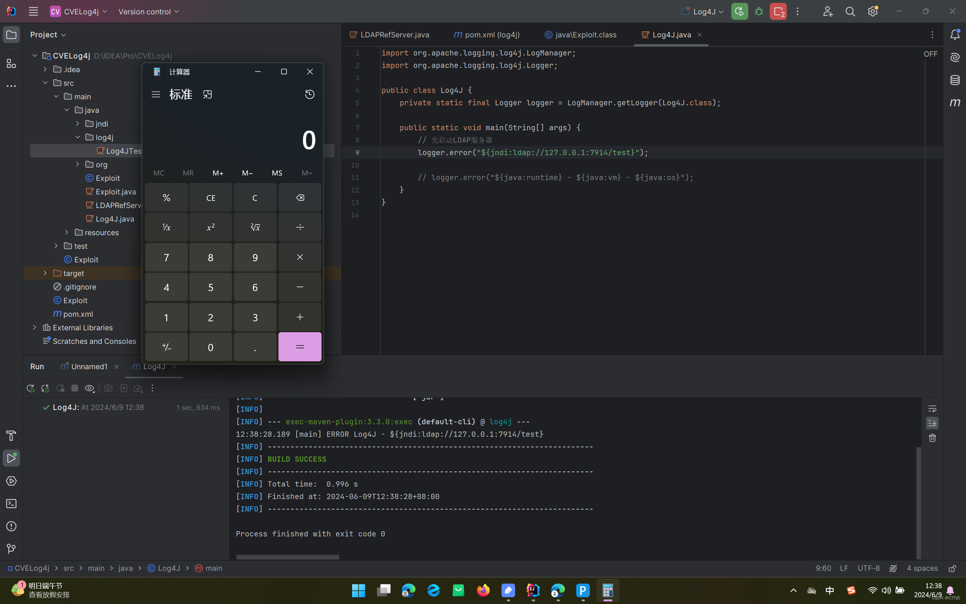Click the console horizontal scrollbar
Viewport: 966px width, 604px height.
coord(288,557)
